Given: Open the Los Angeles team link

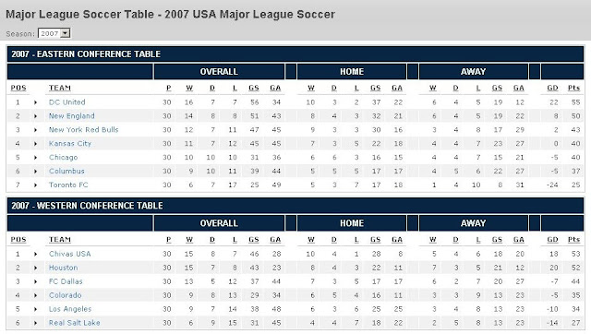Looking at the screenshot, I should [x=70, y=309].
